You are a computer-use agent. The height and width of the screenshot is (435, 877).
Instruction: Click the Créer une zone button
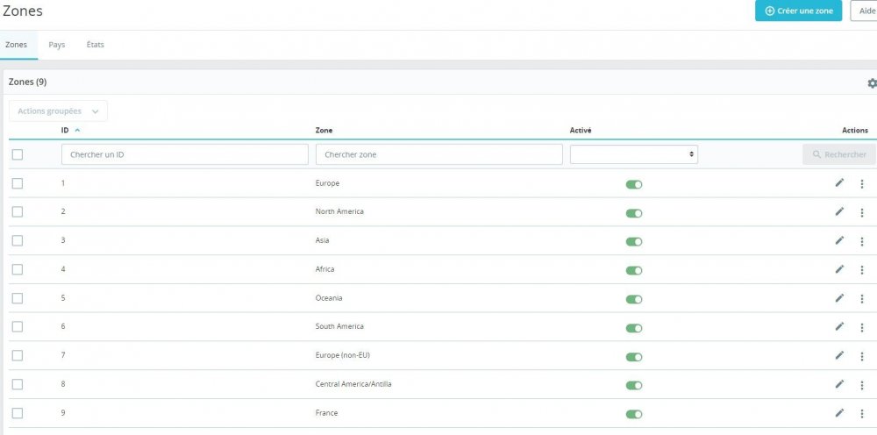[x=798, y=11]
